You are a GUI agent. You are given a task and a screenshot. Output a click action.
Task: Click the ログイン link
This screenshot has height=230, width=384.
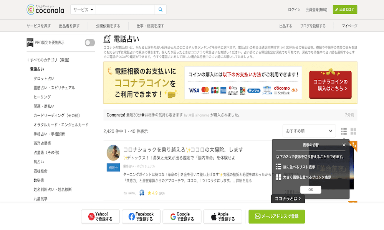(x=294, y=10)
